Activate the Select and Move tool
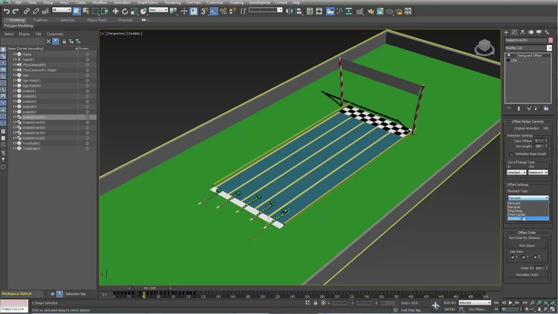 pos(116,11)
